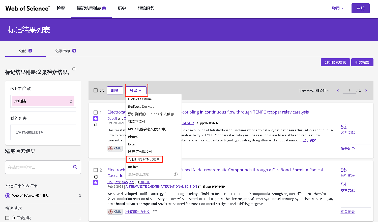Check the box for record 2
Image resolution: width=378 pixels, height=222 pixels.
click(x=96, y=170)
